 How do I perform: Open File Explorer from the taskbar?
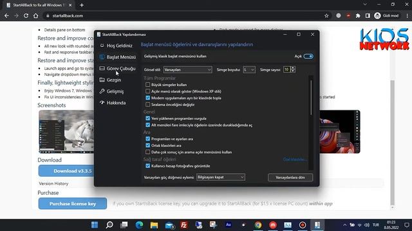[154, 225]
